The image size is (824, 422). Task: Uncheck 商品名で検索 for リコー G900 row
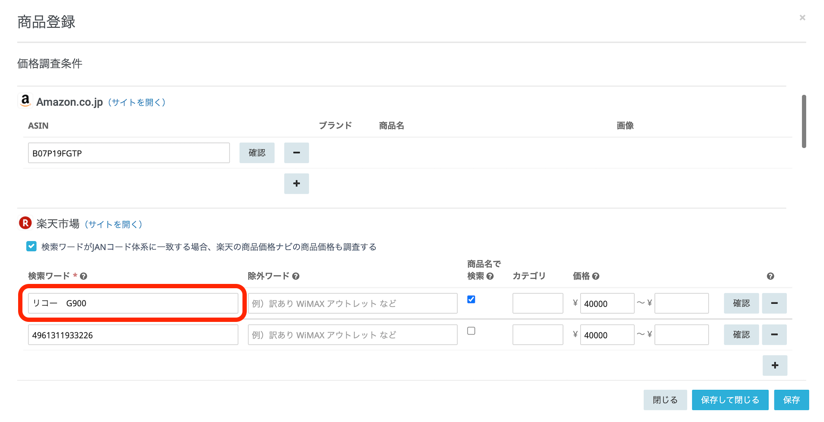tap(471, 299)
